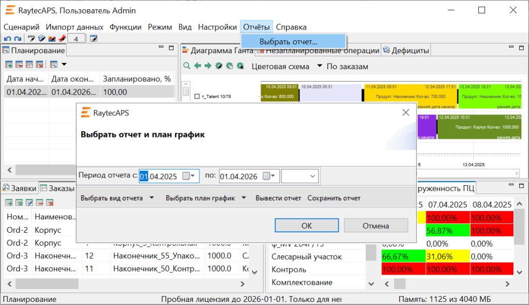Click the green right arrow in Gantt toolbar
The height and width of the screenshot is (305, 529).
tap(208, 66)
